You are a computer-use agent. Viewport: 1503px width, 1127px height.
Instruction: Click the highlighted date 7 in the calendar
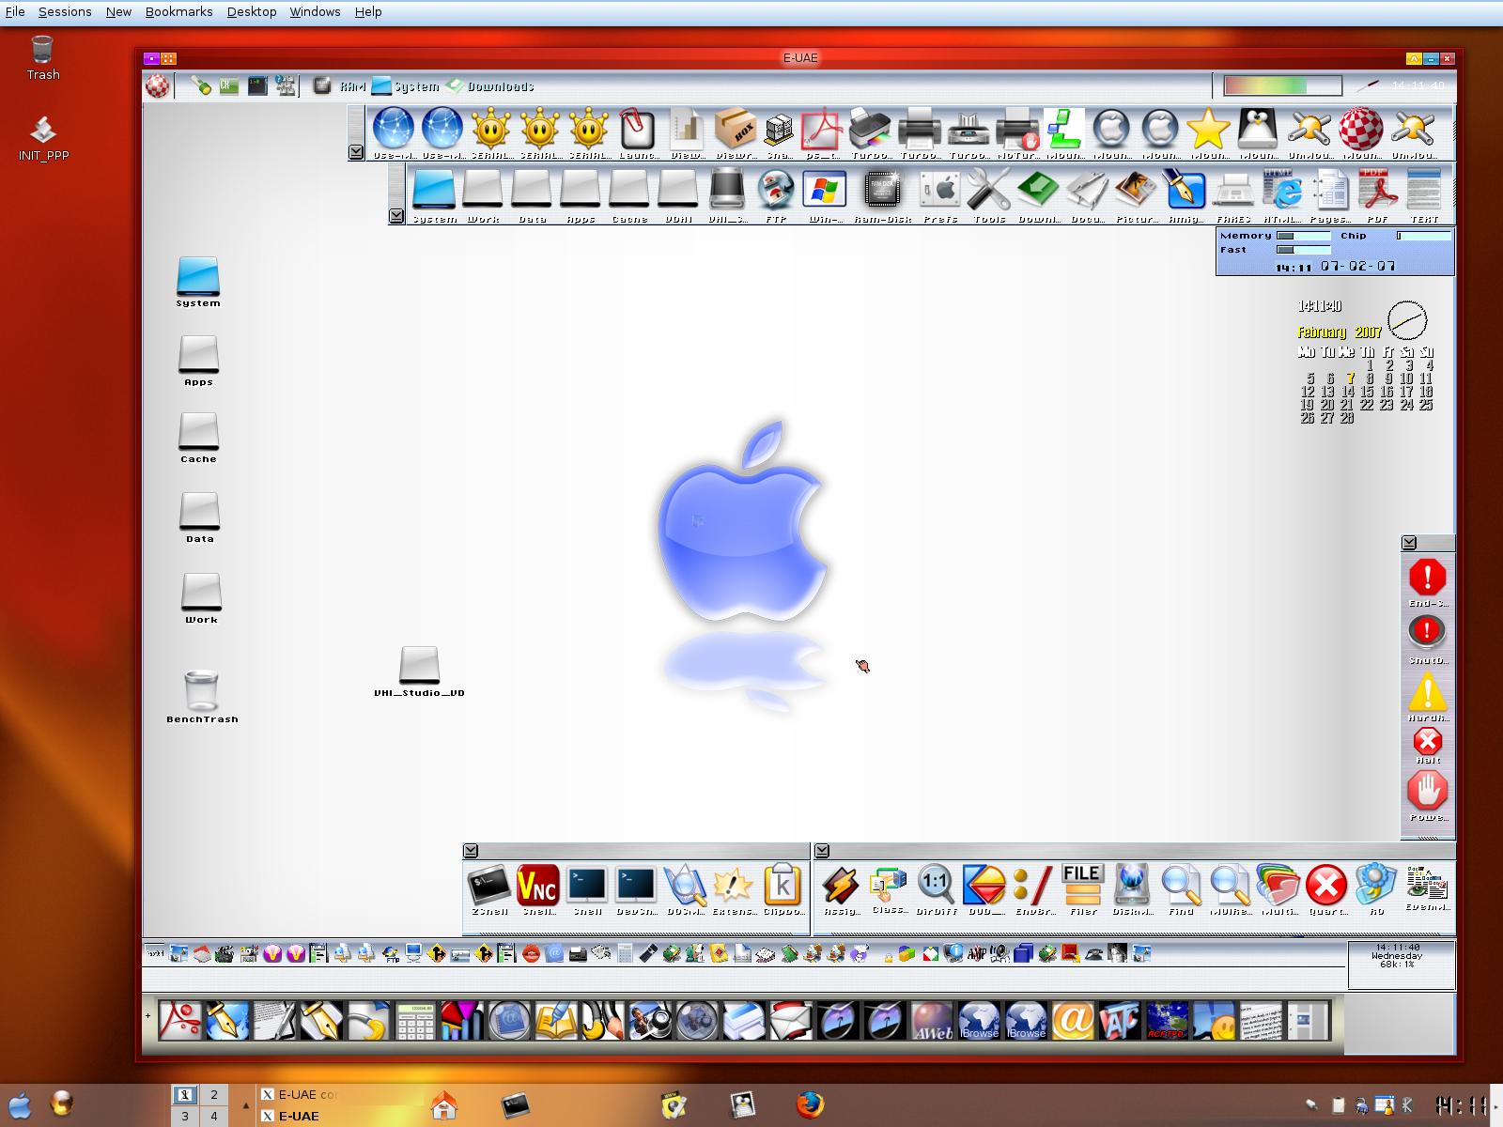(1350, 378)
